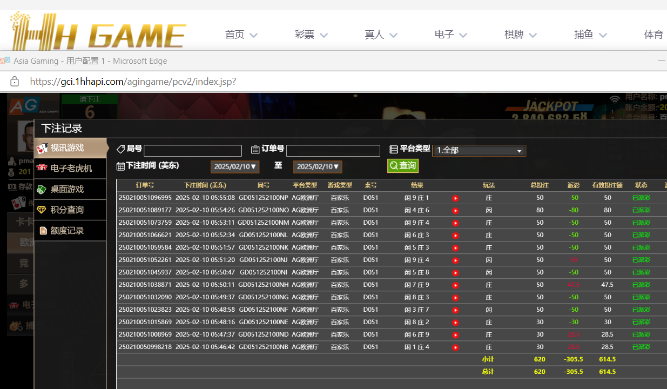Click the 局号 input field
667x389 pixels.
point(193,151)
